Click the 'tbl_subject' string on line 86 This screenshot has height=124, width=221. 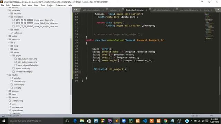tap(116, 69)
